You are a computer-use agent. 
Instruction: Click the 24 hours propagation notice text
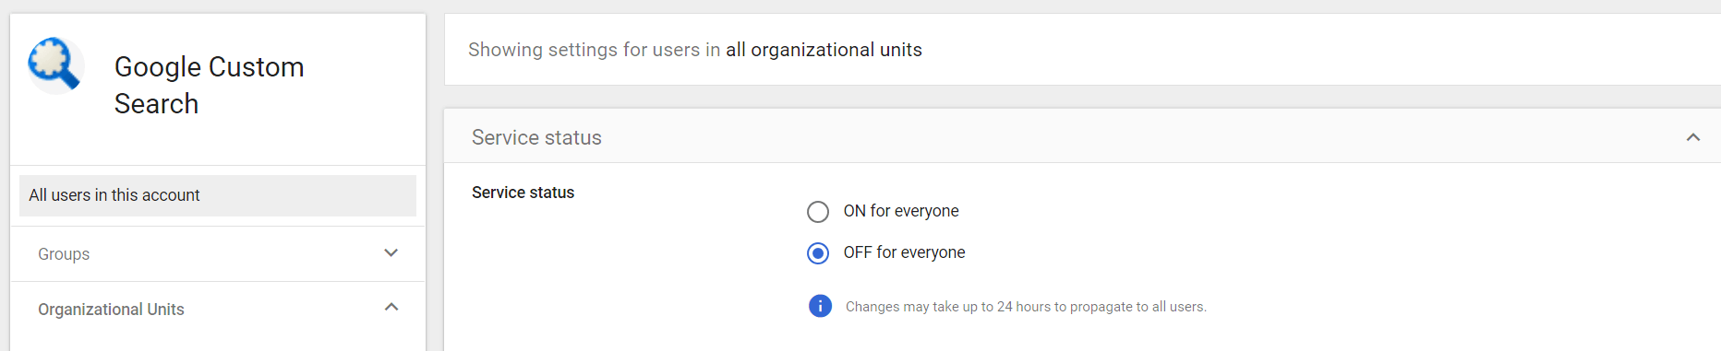pyautogui.click(x=1026, y=307)
